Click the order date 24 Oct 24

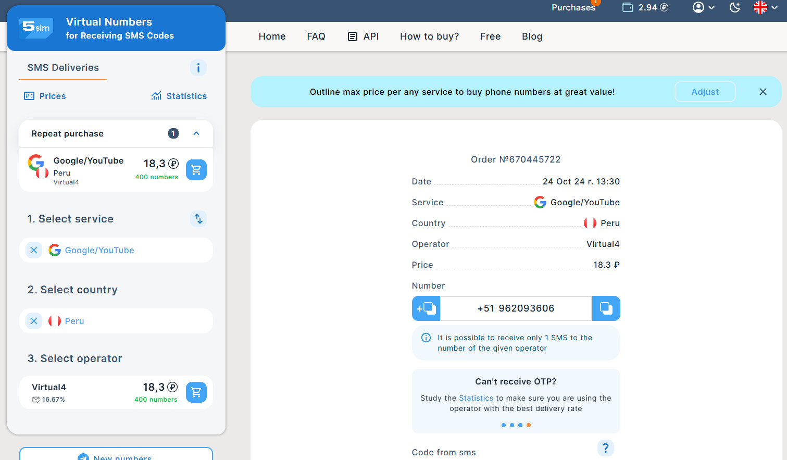coord(581,181)
